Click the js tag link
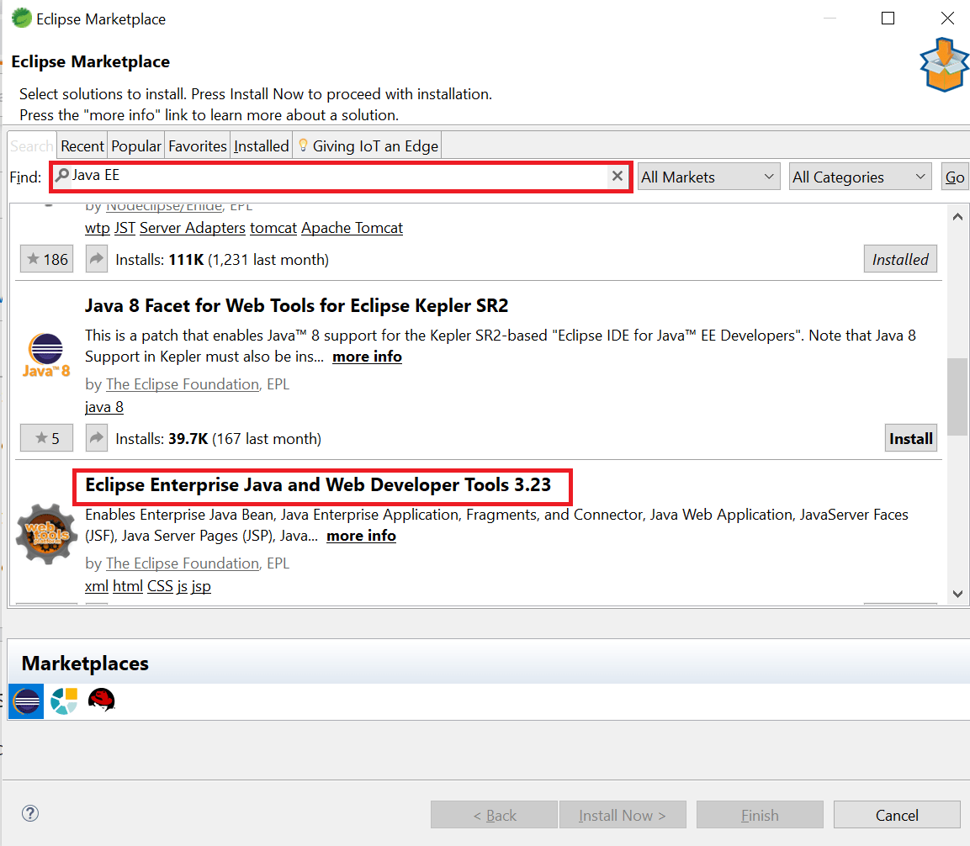The image size is (970, 846). coord(182,586)
